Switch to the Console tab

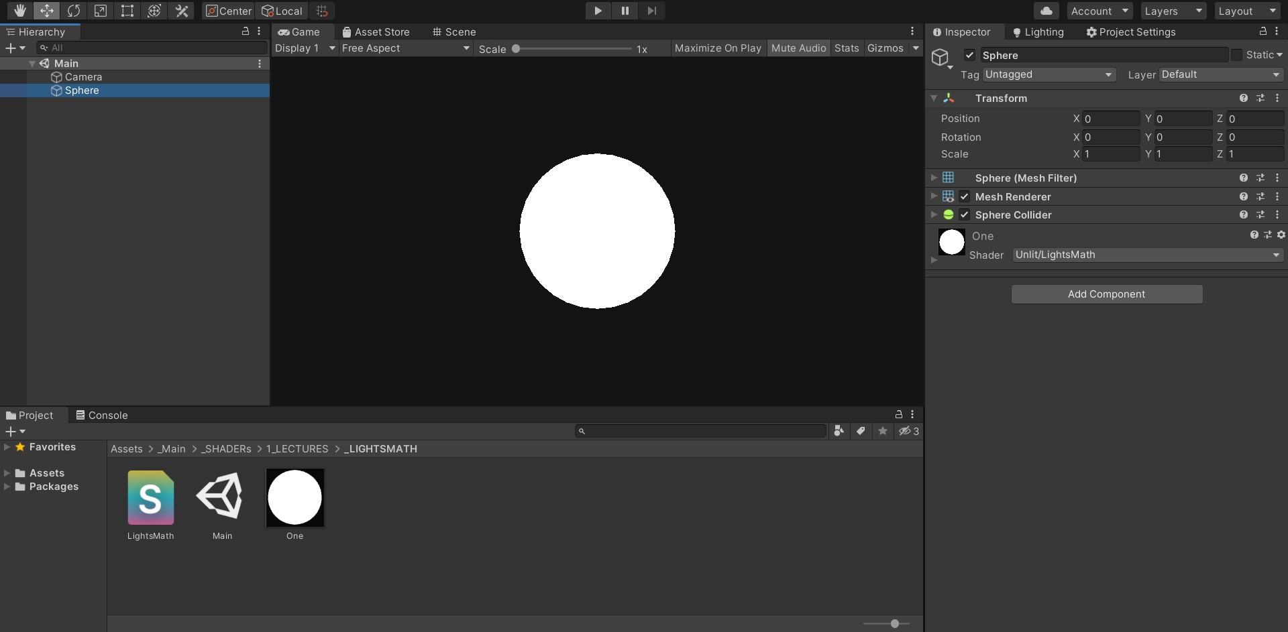click(x=101, y=415)
